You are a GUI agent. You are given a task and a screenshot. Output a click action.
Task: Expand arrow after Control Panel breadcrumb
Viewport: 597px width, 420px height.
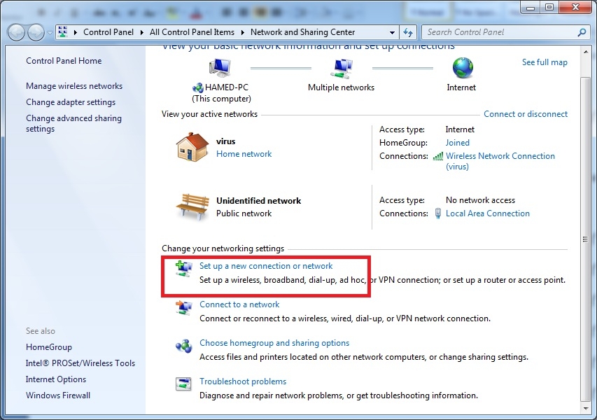[x=141, y=32]
